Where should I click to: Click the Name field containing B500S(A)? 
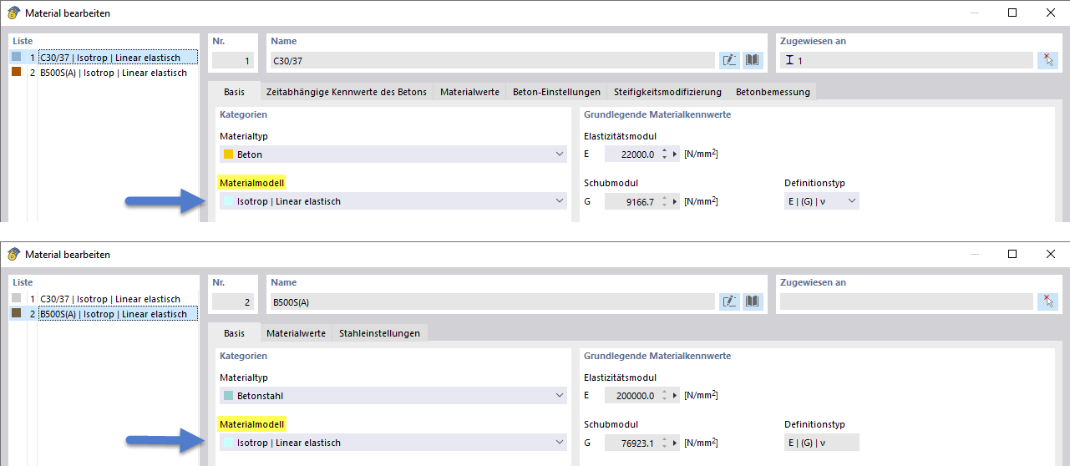click(493, 301)
